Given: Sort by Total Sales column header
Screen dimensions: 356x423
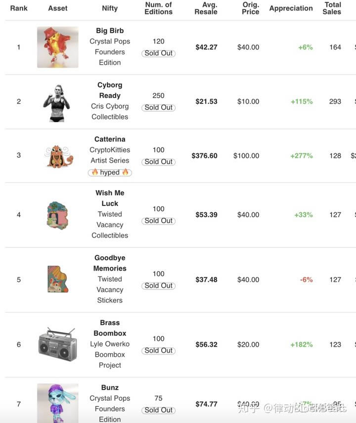Looking at the screenshot, I should click(x=332, y=8).
